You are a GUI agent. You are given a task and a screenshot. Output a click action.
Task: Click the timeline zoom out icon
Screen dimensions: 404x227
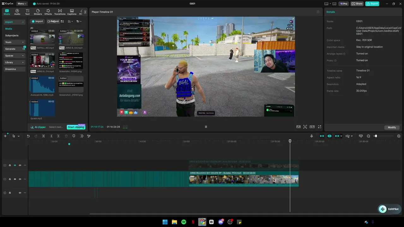pos(368,136)
